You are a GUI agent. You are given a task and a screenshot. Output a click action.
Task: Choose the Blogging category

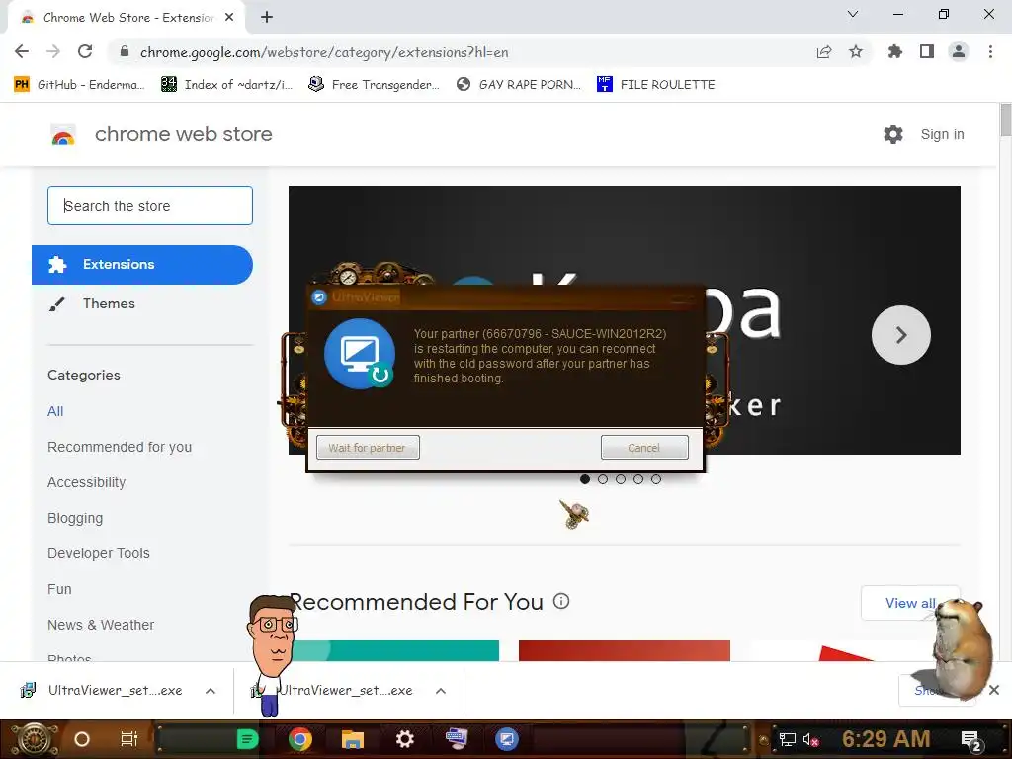coord(75,518)
